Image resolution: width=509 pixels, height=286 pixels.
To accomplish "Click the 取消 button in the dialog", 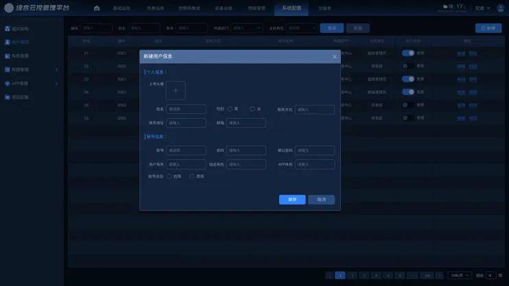I will 321,200.
